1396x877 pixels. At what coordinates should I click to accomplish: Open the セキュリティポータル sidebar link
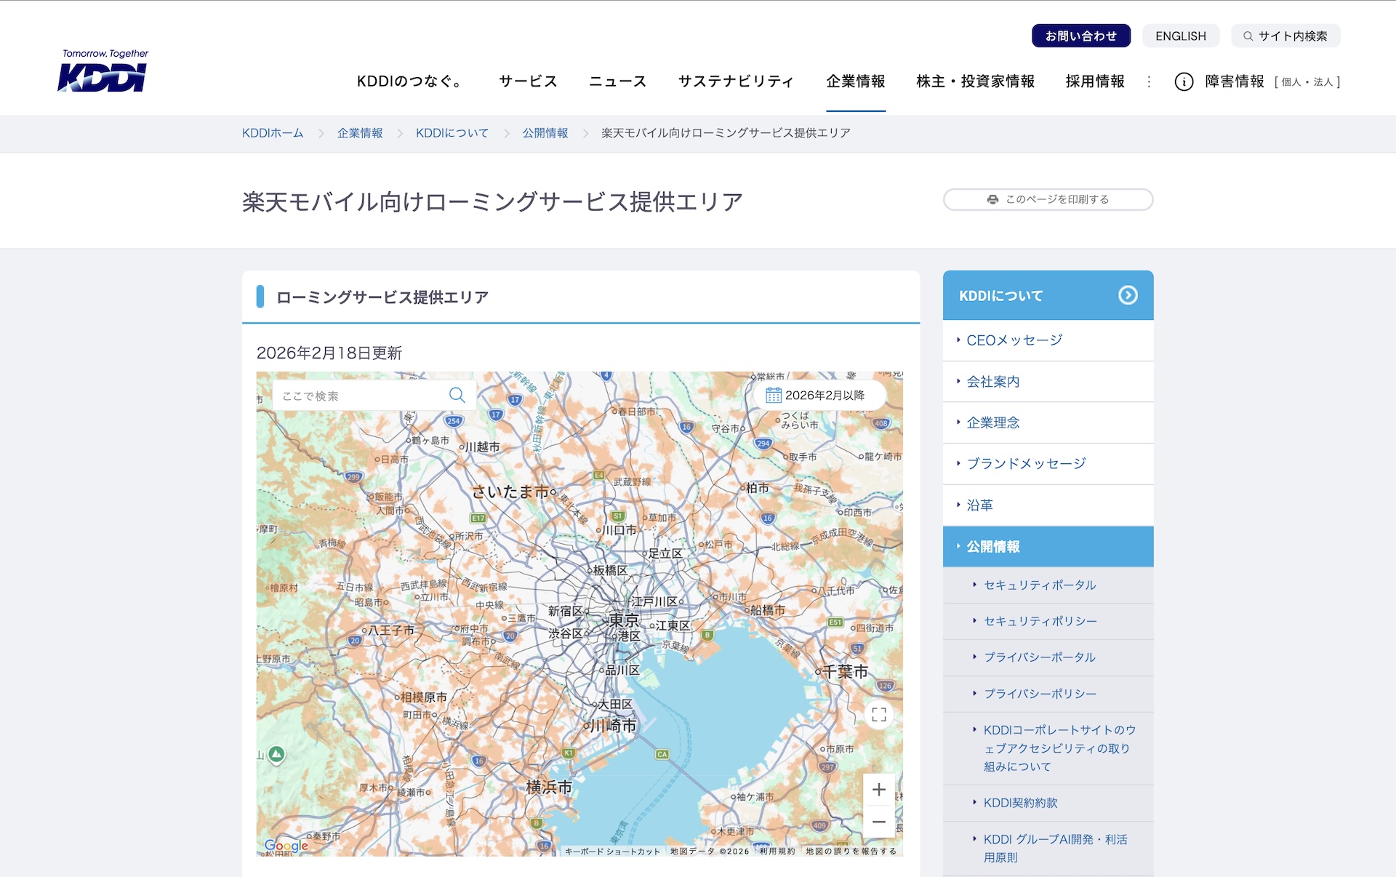click(x=1039, y=585)
